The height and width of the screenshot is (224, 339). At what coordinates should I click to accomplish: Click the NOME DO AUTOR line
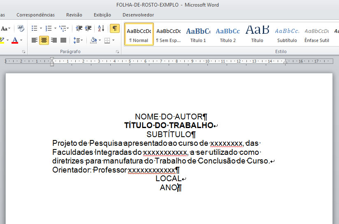171,117
